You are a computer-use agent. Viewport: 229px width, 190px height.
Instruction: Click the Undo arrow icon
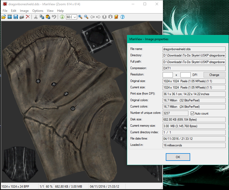[54, 17]
